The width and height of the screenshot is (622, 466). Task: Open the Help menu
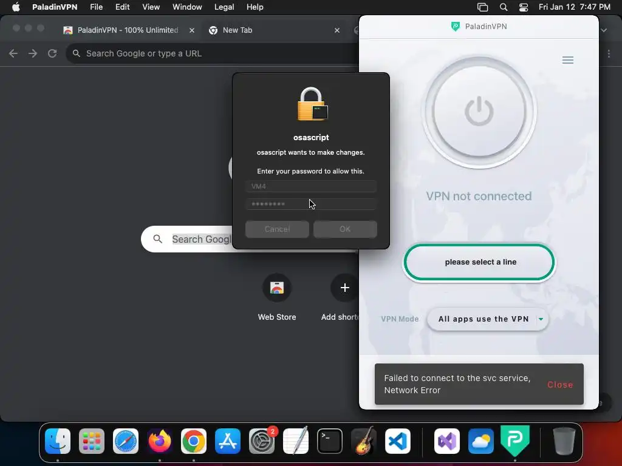tap(255, 7)
